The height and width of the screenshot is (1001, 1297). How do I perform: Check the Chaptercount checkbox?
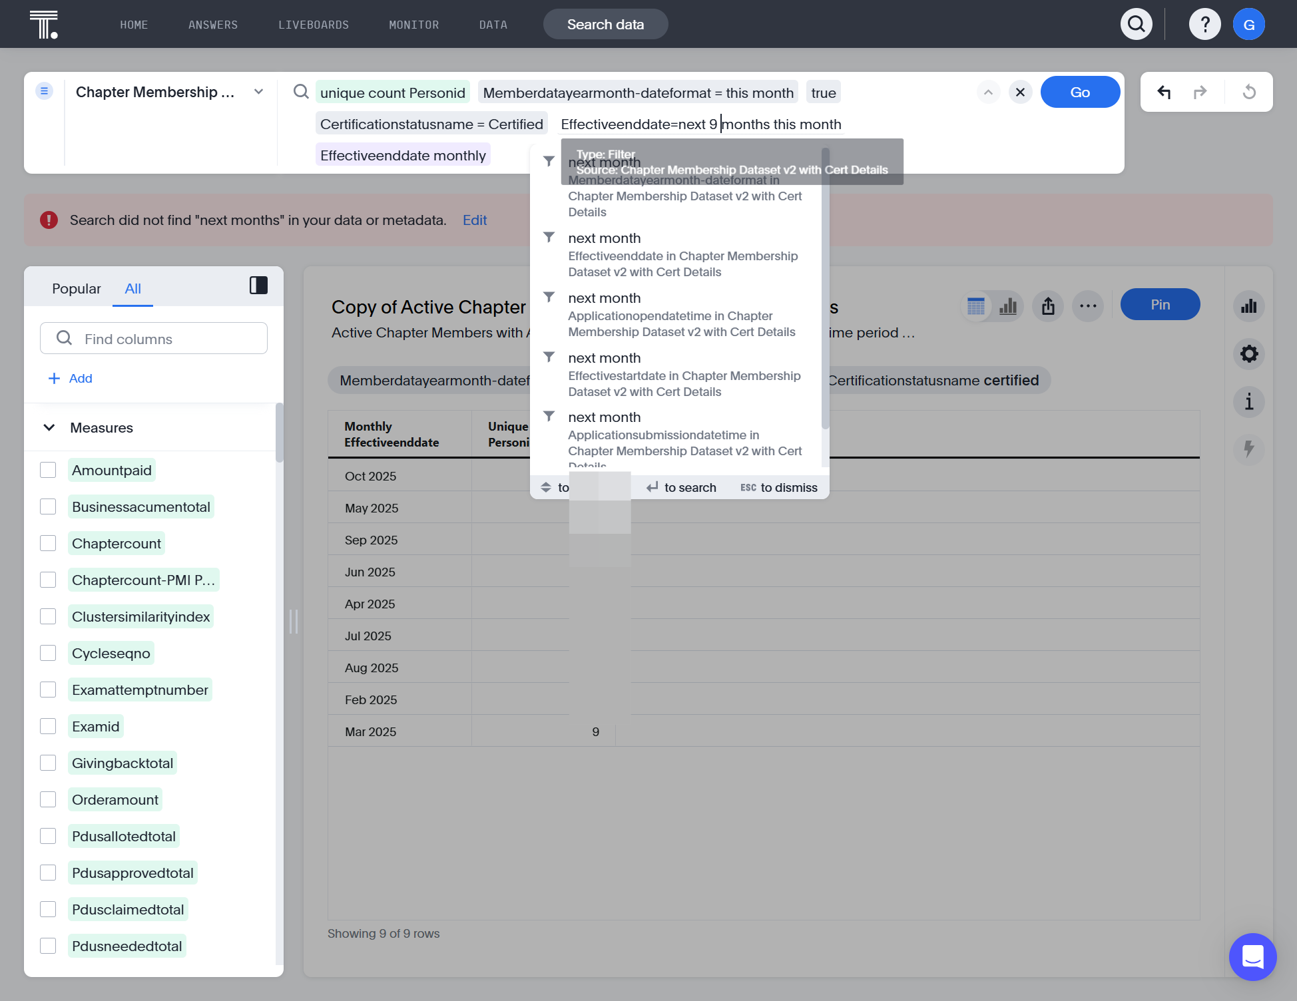(x=48, y=543)
